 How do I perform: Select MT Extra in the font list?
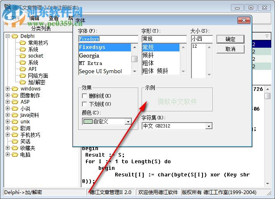click(105, 63)
